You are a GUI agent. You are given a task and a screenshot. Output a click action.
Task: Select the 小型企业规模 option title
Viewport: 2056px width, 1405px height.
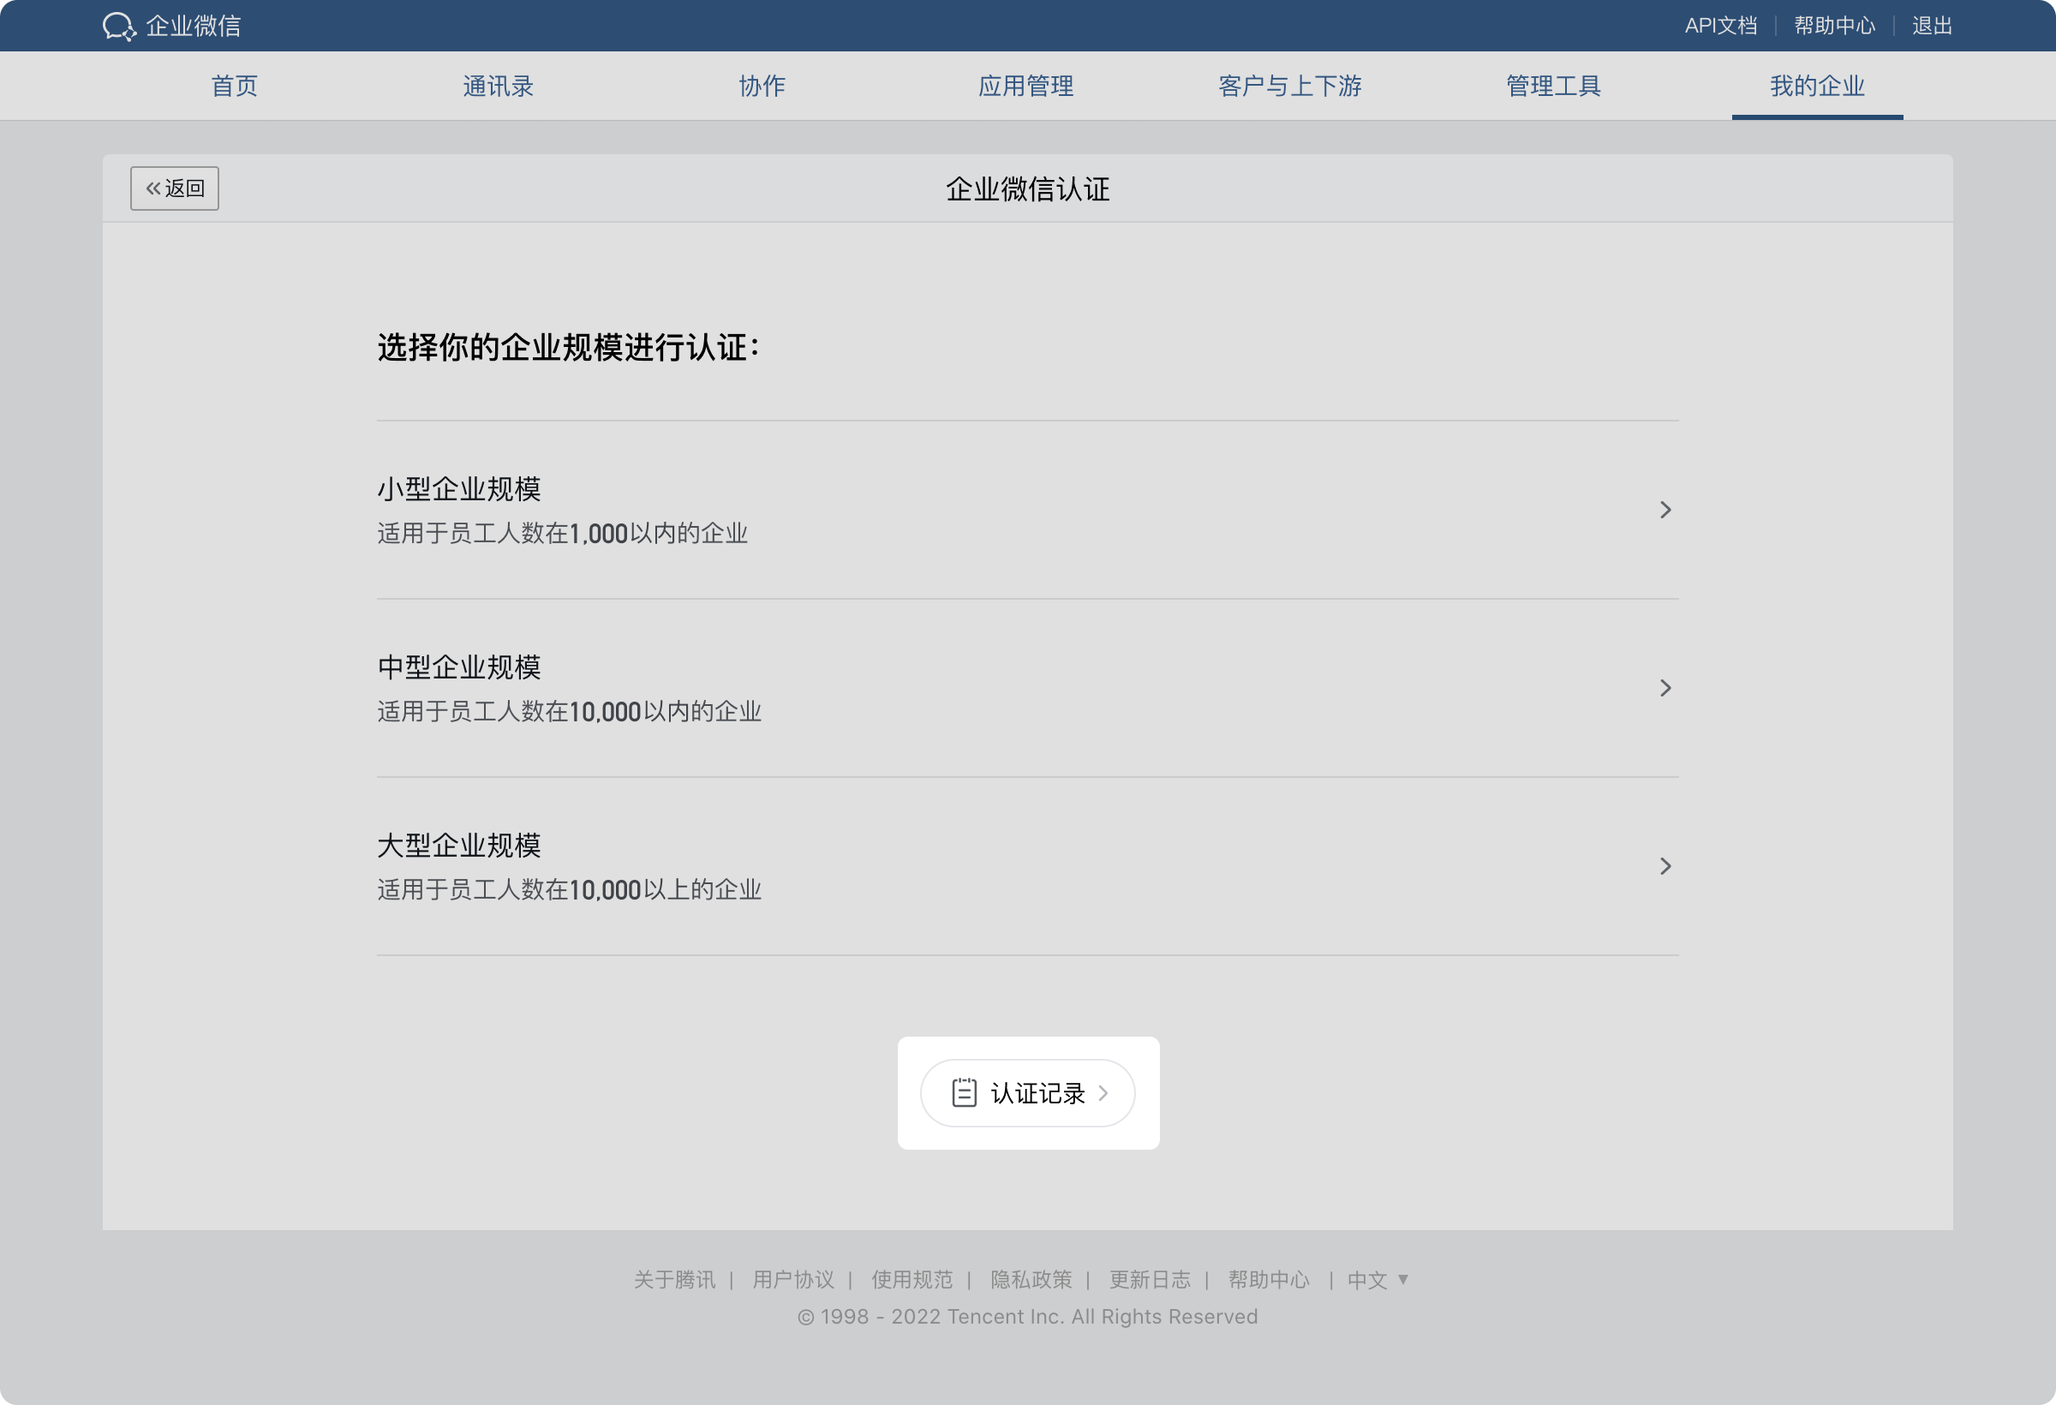pyautogui.click(x=459, y=488)
